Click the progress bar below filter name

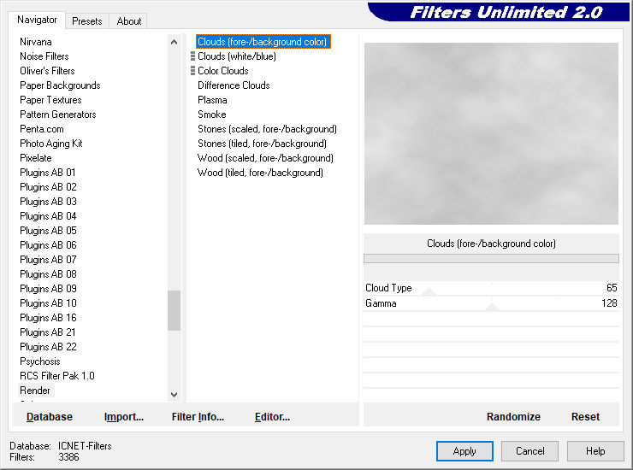point(491,259)
